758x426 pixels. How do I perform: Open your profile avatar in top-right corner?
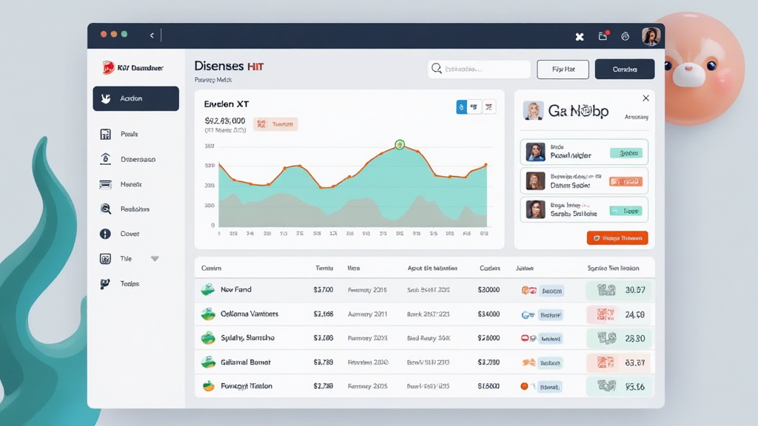pos(651,35)
